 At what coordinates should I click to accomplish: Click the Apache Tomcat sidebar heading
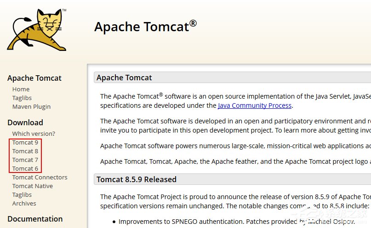(x=34, y=78)
